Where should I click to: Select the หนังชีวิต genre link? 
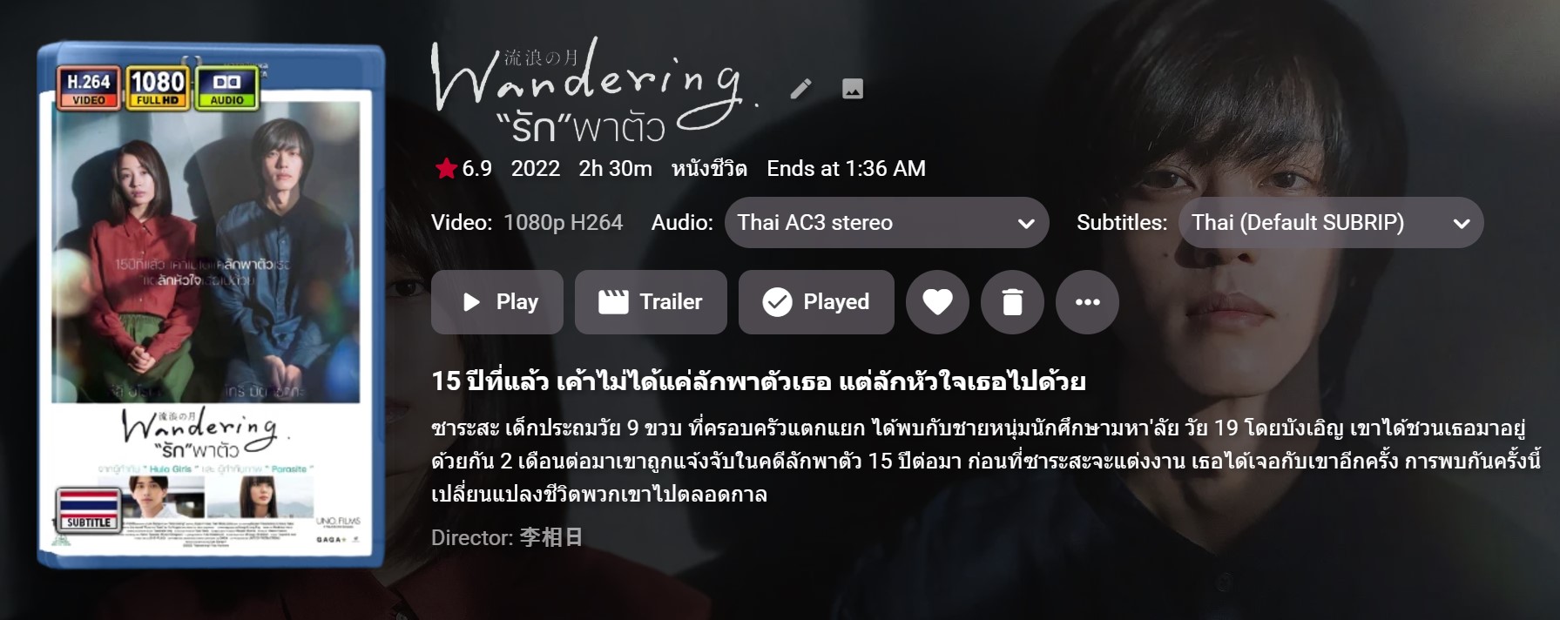709,168
